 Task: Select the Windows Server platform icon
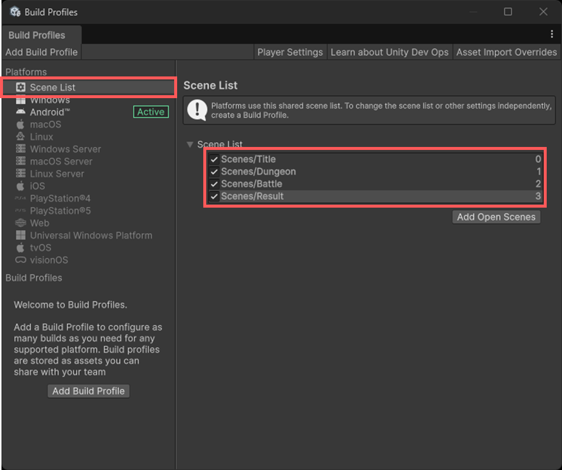coord(20,149)
